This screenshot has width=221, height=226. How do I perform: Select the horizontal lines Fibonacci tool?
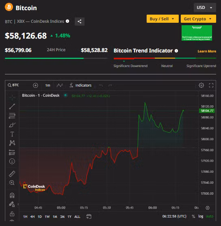[x=12, y=116]
